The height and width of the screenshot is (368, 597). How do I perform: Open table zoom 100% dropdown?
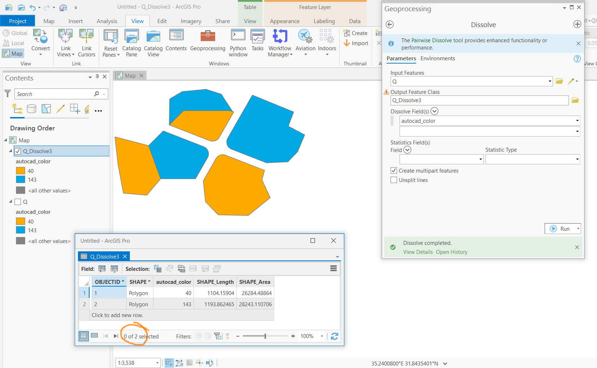coord(322,336)
